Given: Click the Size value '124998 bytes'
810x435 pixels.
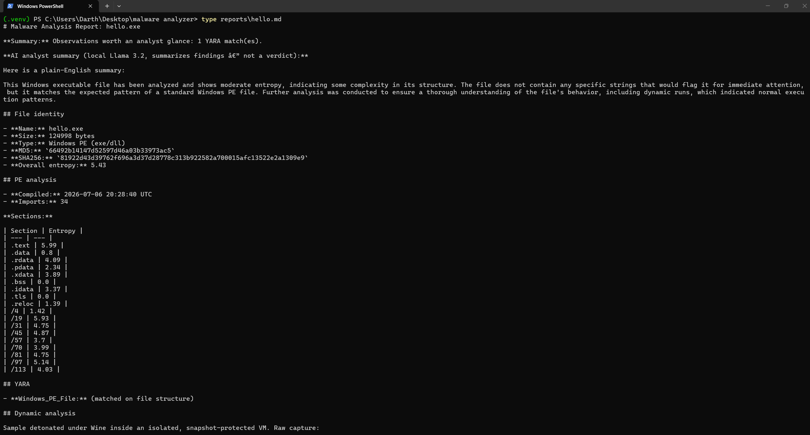Looking at the screenshot, I should [72, 136].
